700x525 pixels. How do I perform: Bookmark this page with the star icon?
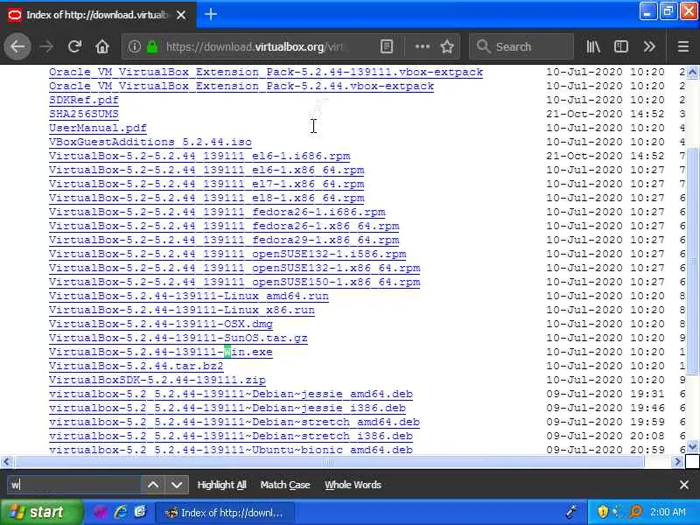pyautogui.click(x=447, y=46)
